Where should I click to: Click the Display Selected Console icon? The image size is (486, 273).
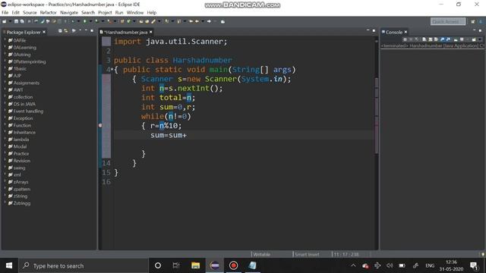462,39
